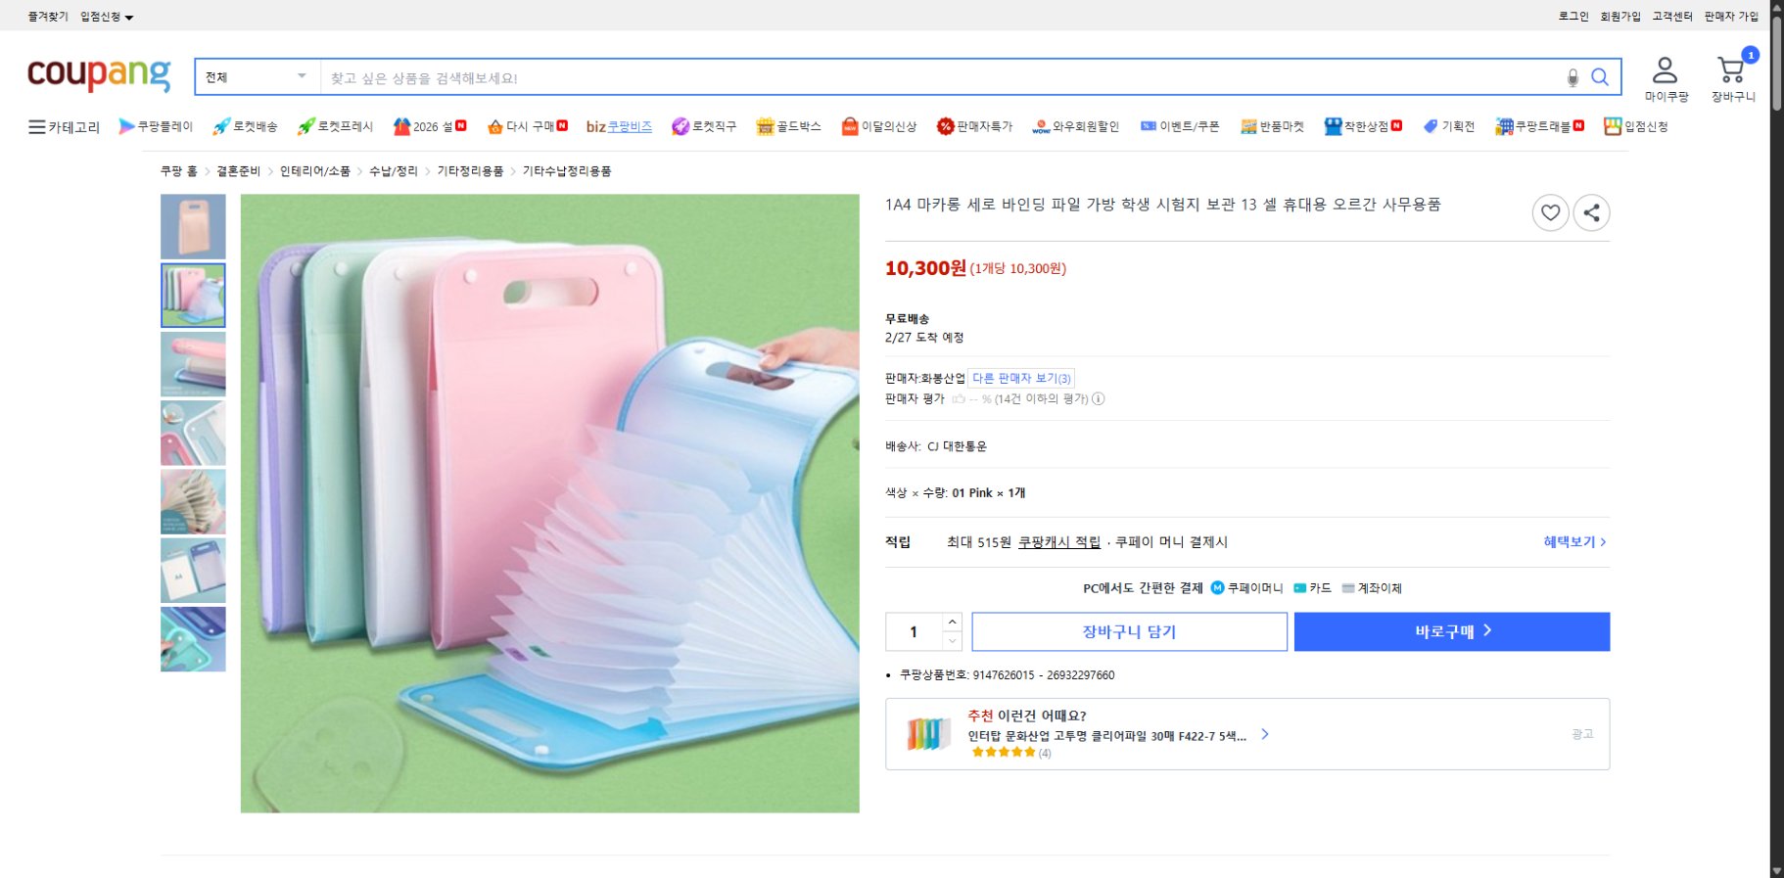The height and width of the screenshot is (878, 1784).
Task: Toggle the wishlist heart on the product
Action: point(1550,212)
